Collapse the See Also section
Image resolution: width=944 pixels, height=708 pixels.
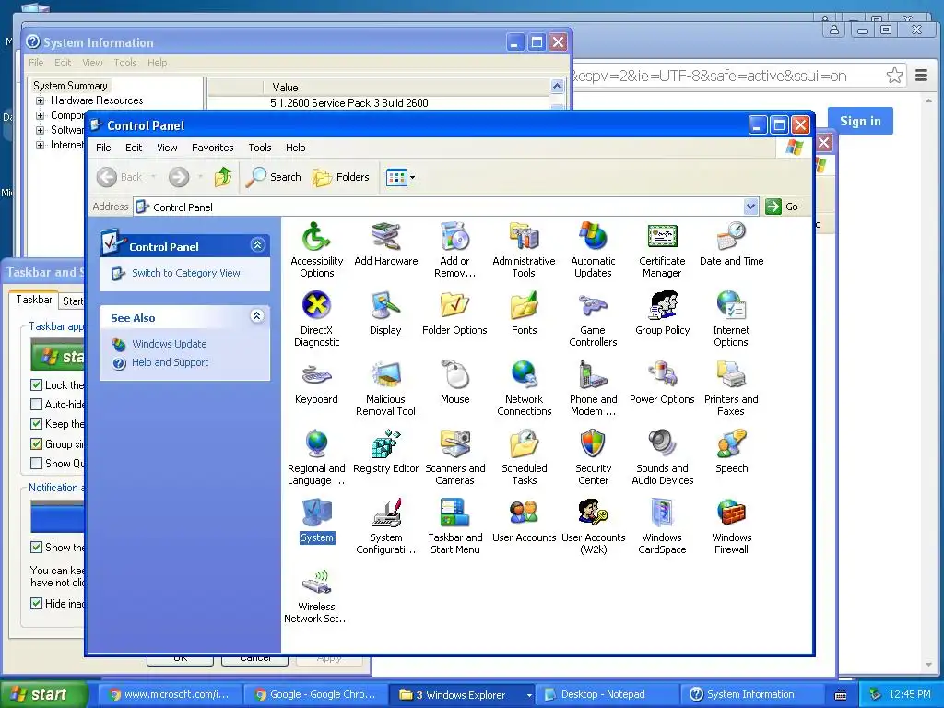tap(257, 316)
